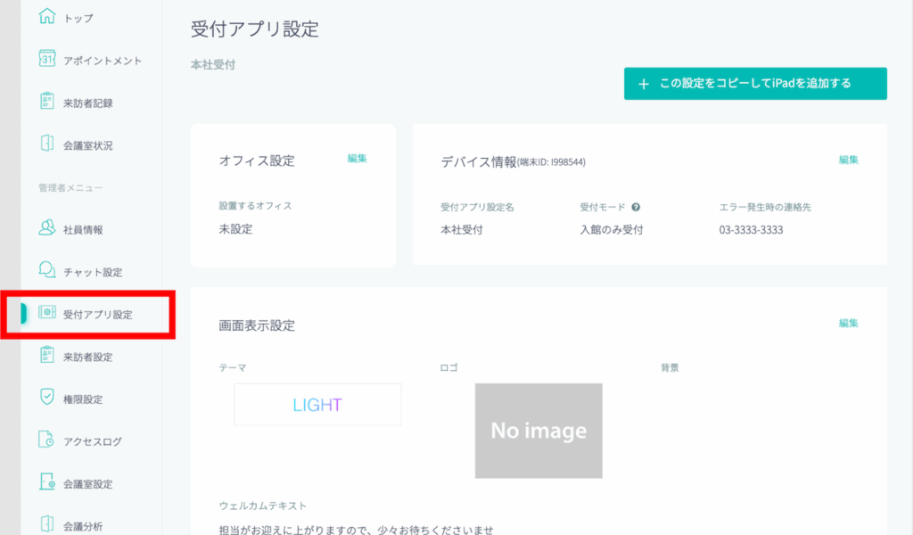Click 編集 link in 画面表示設定 section
The image size is (913, 535).
click(x=848, y=323)
